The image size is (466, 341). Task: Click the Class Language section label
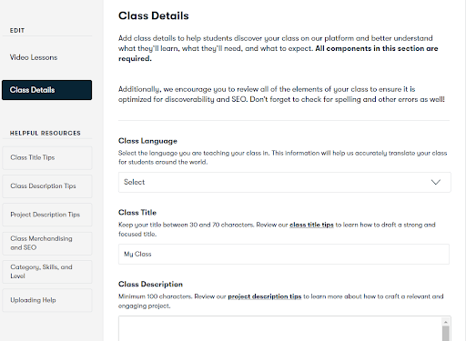coord(147,141)
